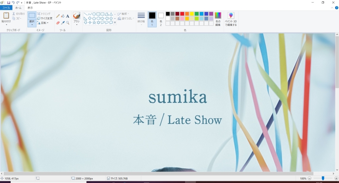Choose the Curve shape
Screen dimensions: 339x183
[90, 14]
